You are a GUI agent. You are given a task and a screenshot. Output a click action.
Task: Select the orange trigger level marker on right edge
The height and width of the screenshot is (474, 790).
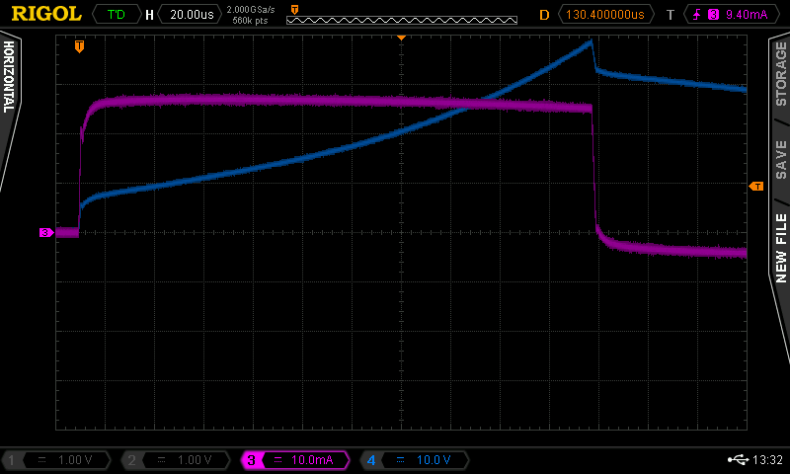(756, 186)
